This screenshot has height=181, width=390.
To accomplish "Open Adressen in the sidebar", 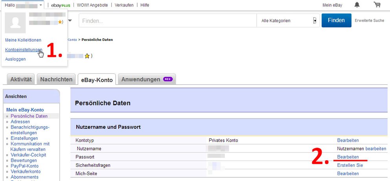I will coord(20,122).
